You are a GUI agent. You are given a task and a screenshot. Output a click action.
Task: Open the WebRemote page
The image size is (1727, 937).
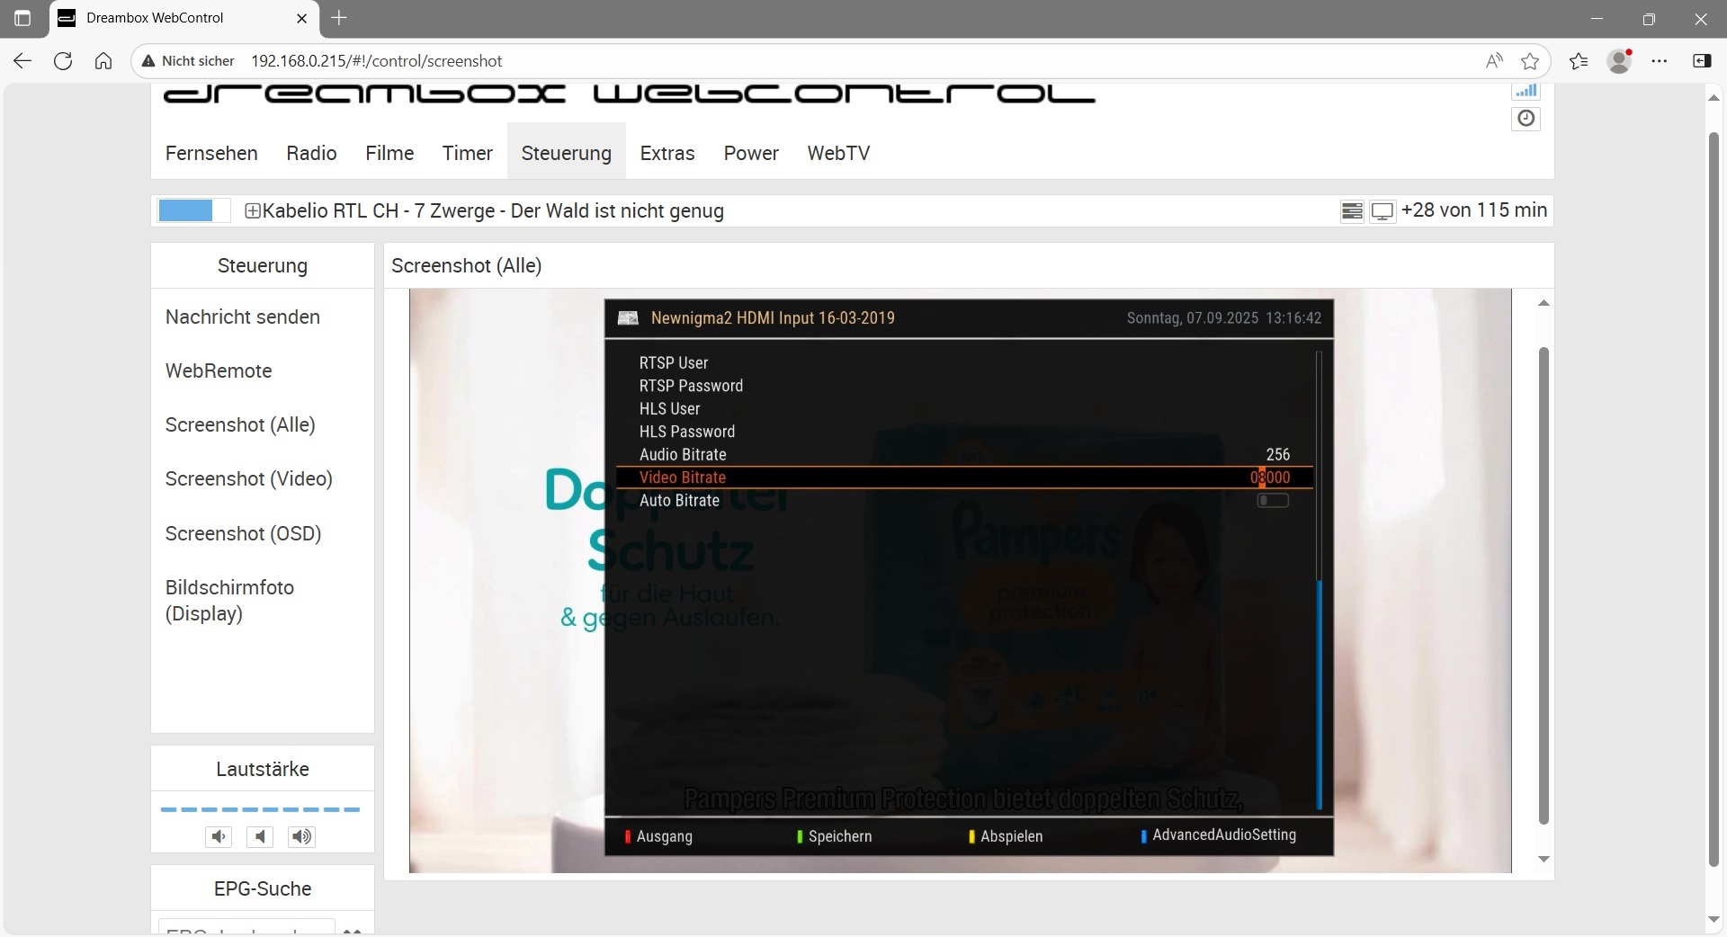(x=219, y=370)
